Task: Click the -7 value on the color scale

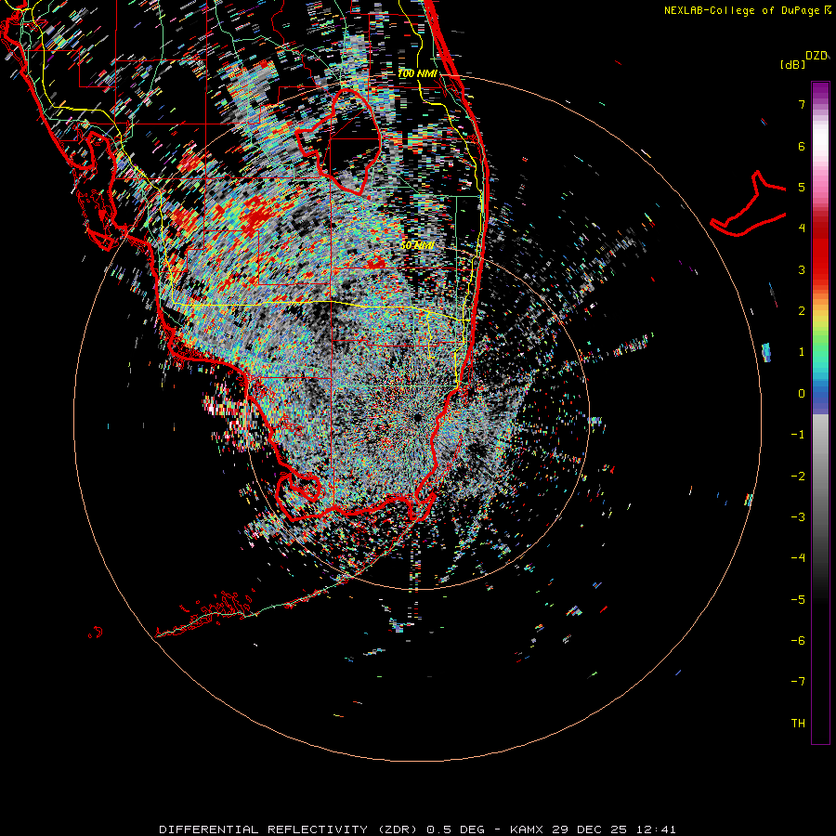Action: pyautogui.click(x=798, y=682)
